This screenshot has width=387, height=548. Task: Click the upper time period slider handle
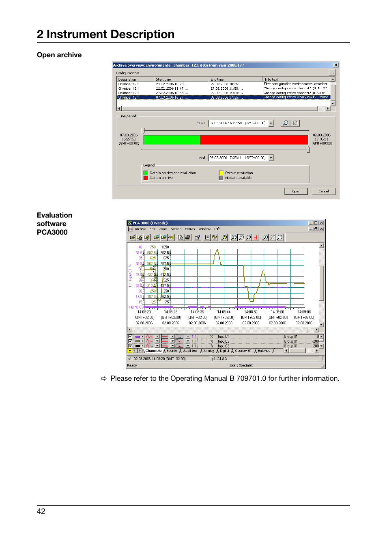click(x=143, y=131)
